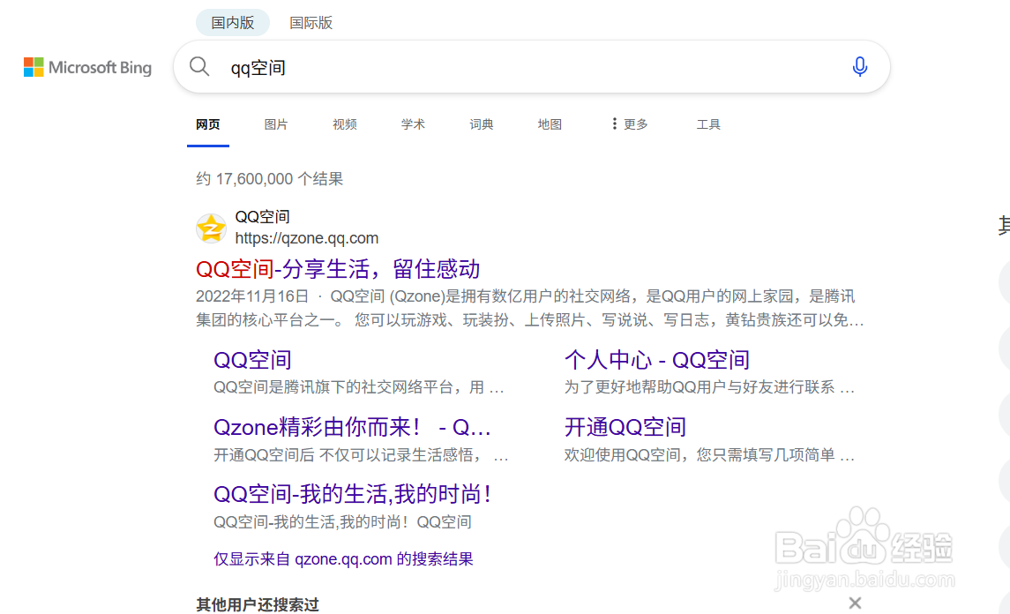This screenshot has height=614, width=1010.
Task: Select the 国内版 domestic version
Action: (232, 22)
